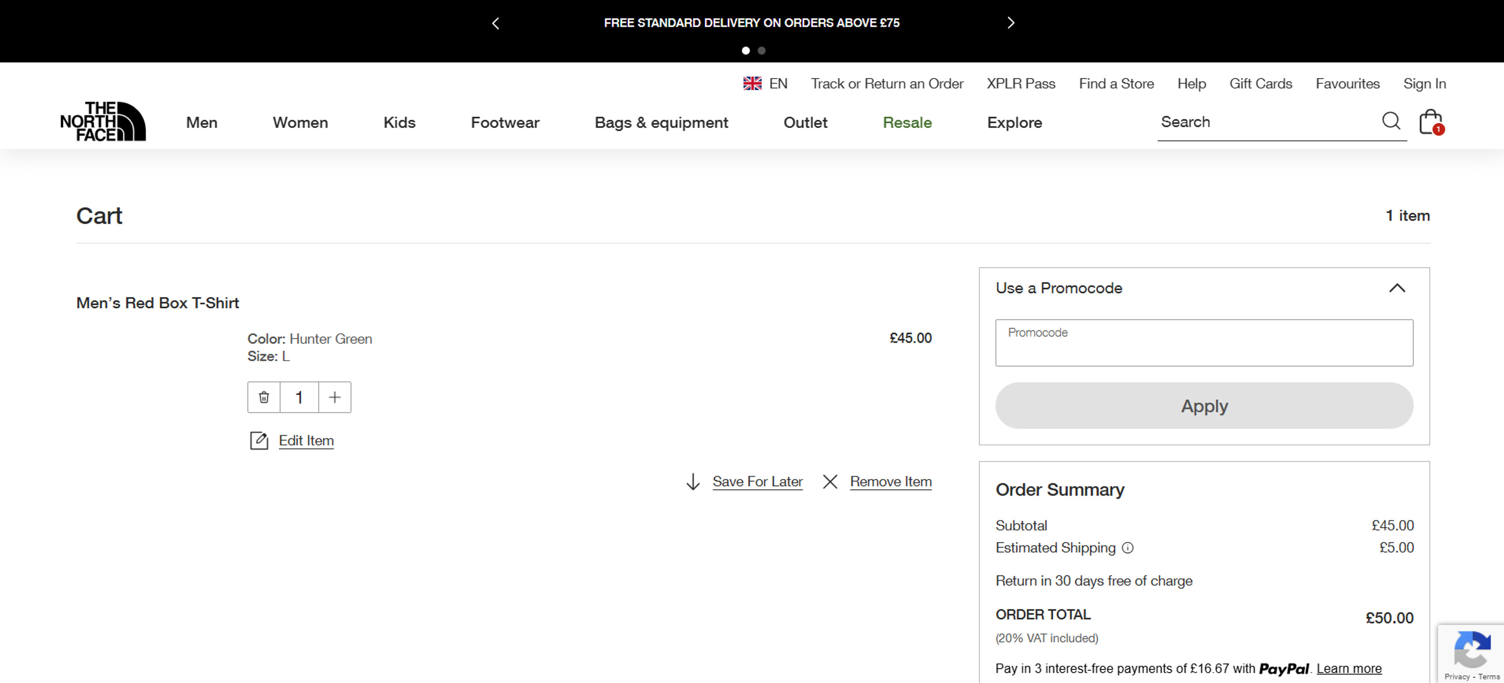Click the Remove Item X icon

coord(830,482)
